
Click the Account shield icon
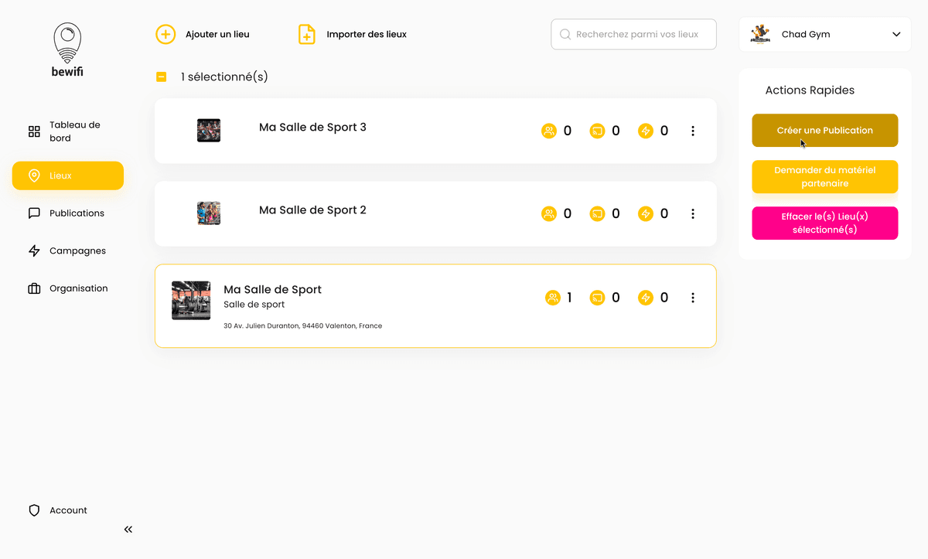[34, 510]
